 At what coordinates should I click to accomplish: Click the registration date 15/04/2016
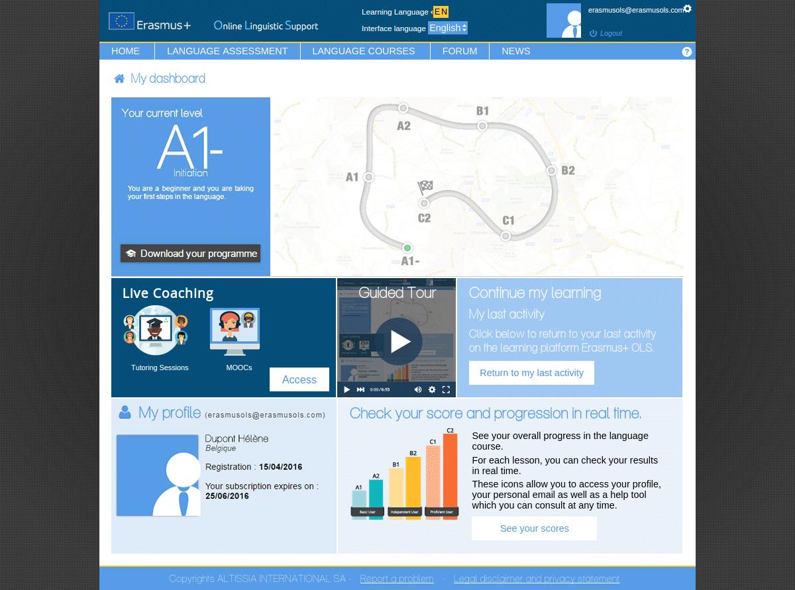(x=280, y=467)
